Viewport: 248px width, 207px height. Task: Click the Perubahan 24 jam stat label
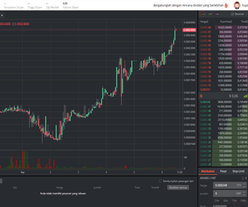pos(14,7)
